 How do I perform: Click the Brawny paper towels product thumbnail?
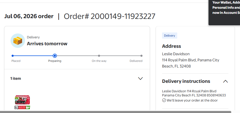pyautogui.click(x=22, y=100)
